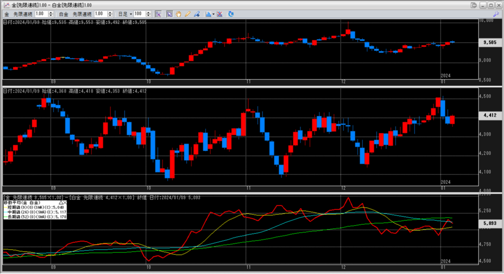Screen dimensions: 504x274
Task: Open the 日足 timeframe dropdown
Action: click(126, 14)
